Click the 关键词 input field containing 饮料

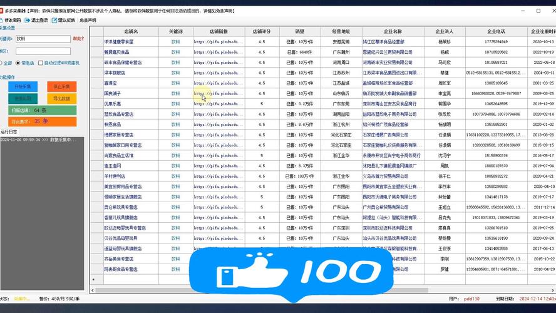[x=43, y=39]
